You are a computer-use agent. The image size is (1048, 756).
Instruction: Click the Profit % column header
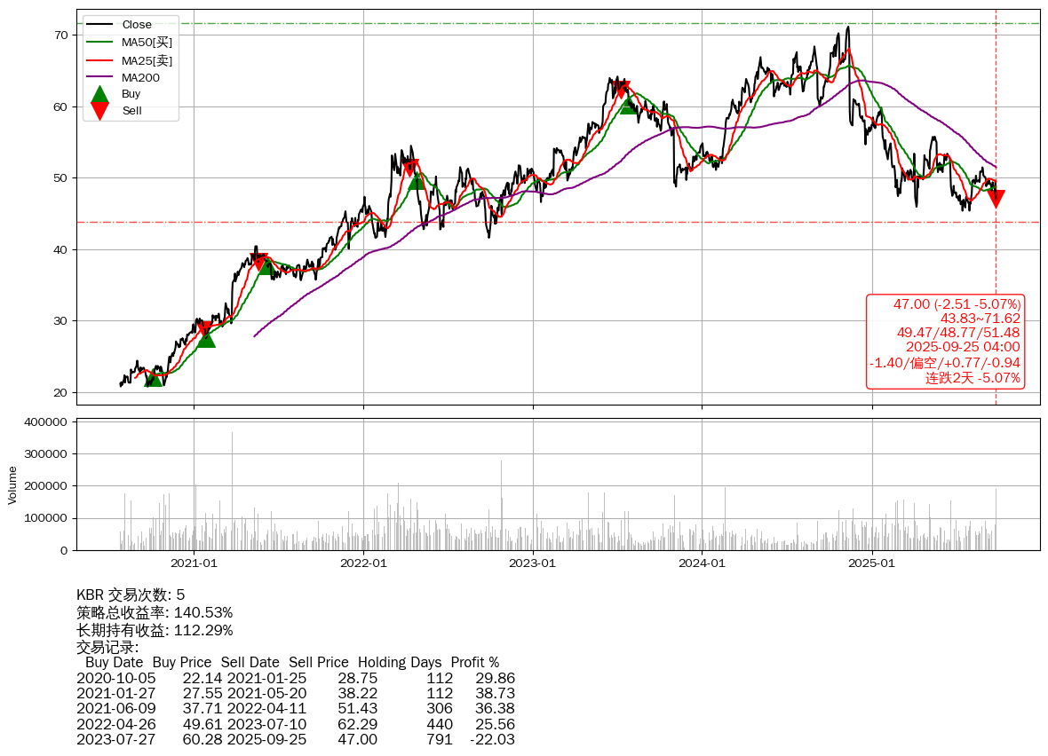474,663
